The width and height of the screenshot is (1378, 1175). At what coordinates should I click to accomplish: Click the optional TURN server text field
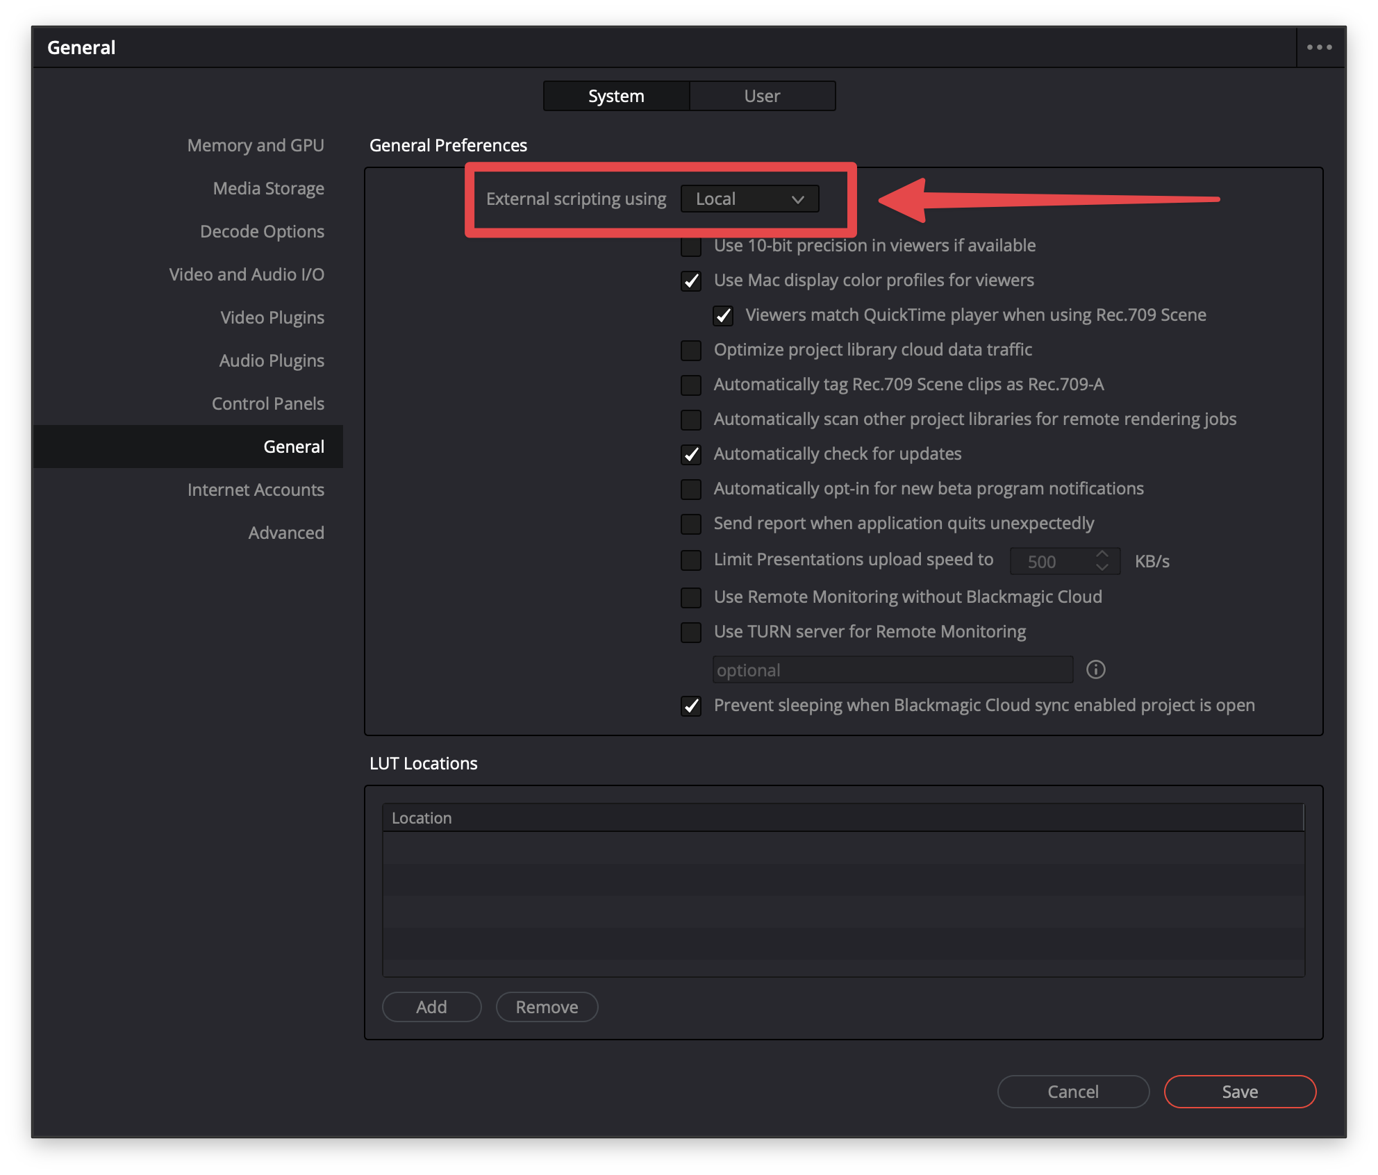893,670
